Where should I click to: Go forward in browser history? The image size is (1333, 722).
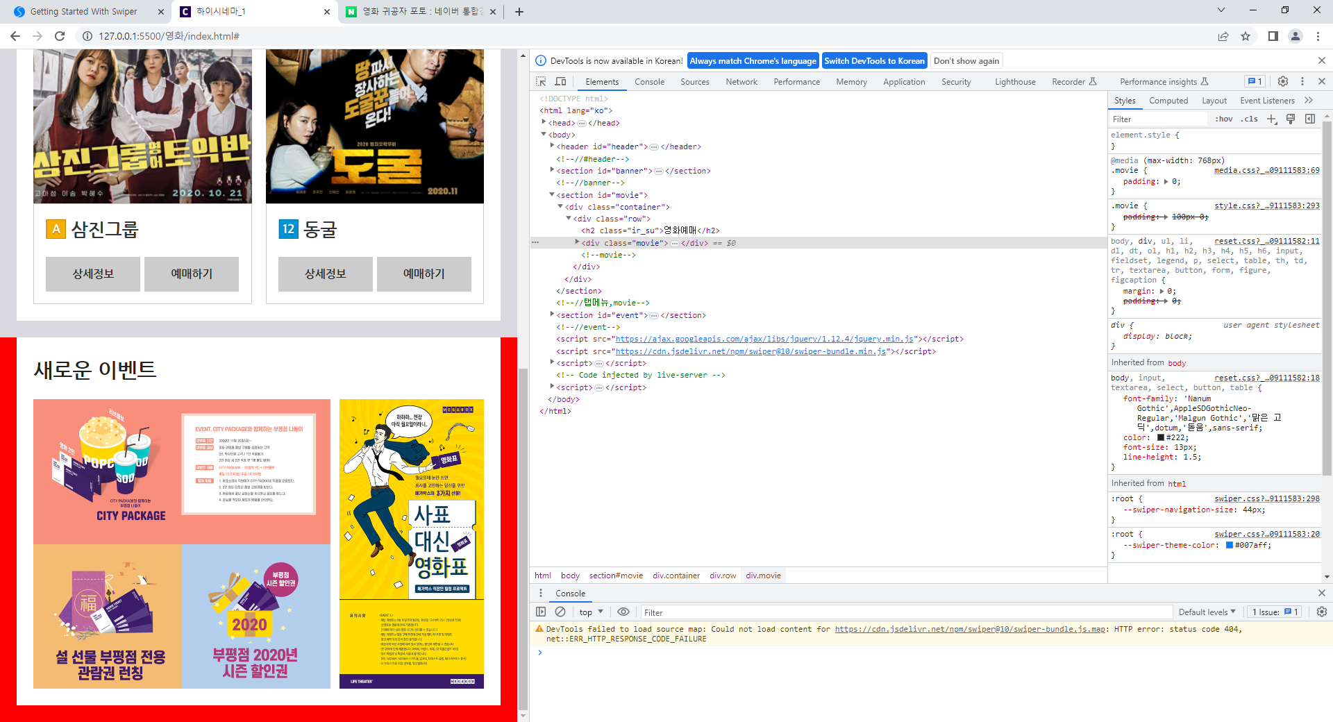click(x=37, y=36)
